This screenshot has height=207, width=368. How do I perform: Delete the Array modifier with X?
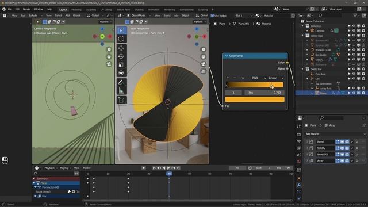[x=356, y=161]
